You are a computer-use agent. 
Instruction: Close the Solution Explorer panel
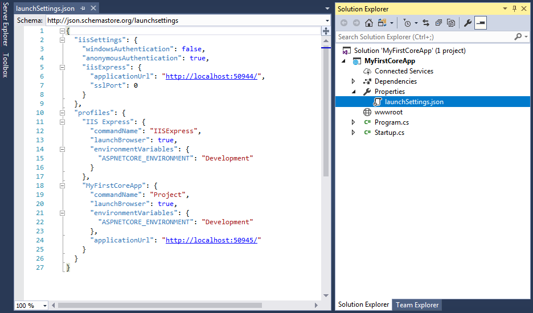524,9
